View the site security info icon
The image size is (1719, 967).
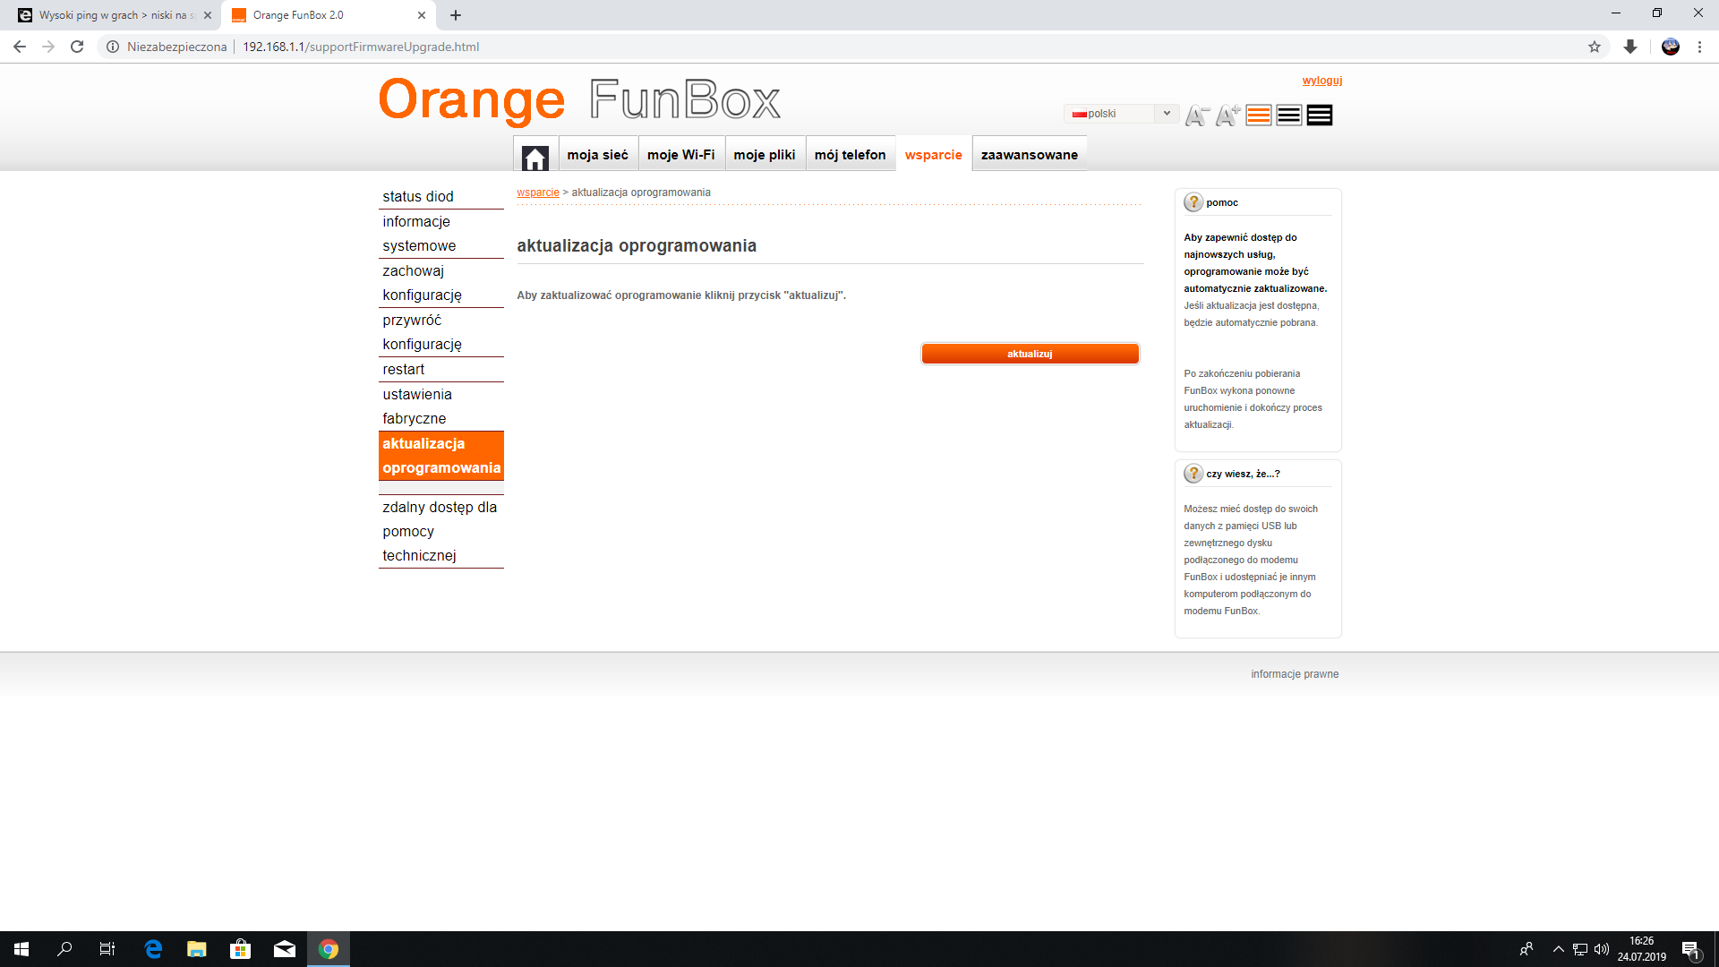coord(113,47)
